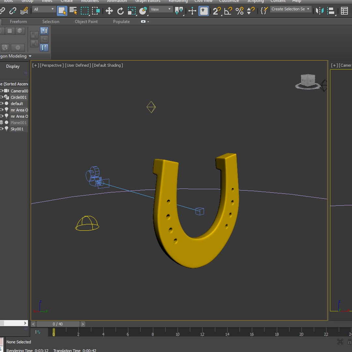Viewport: 352px width, 352px height.
Task: Open the Rendering menu
Action: (x=178, y=1)
